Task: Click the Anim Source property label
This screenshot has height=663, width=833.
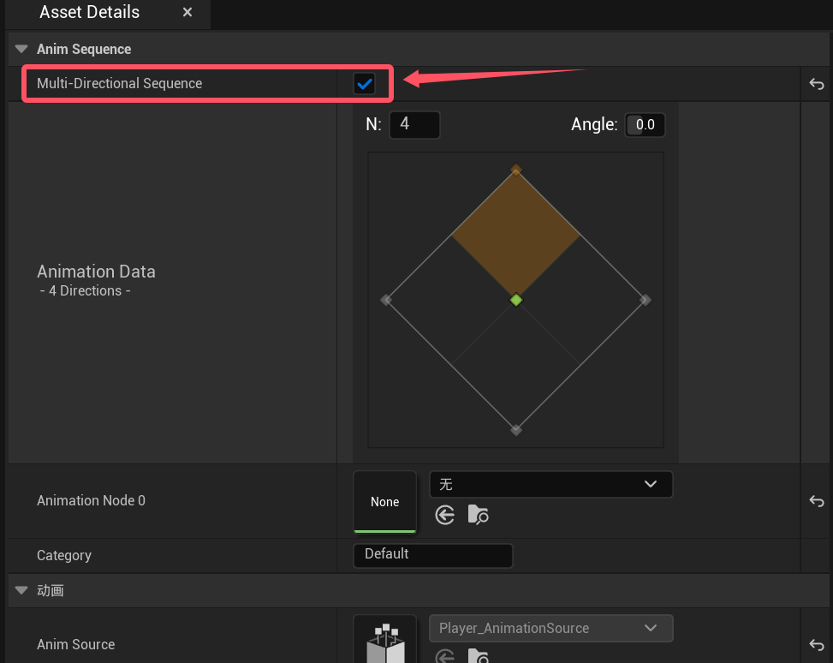Action: [x=75, y=644]
